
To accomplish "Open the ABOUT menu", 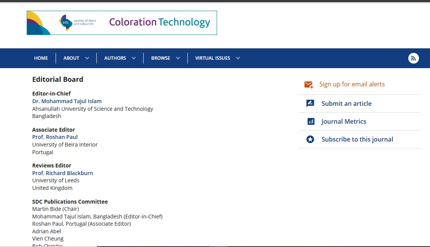I will pyautogui.click(x=71, y=58).
